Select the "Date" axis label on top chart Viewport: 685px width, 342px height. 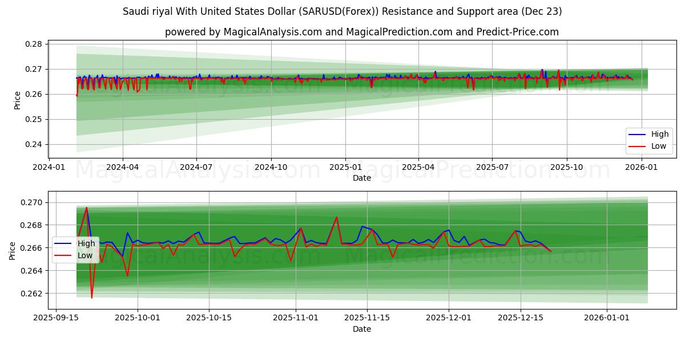pyautogui.click(x=362, y=178)
